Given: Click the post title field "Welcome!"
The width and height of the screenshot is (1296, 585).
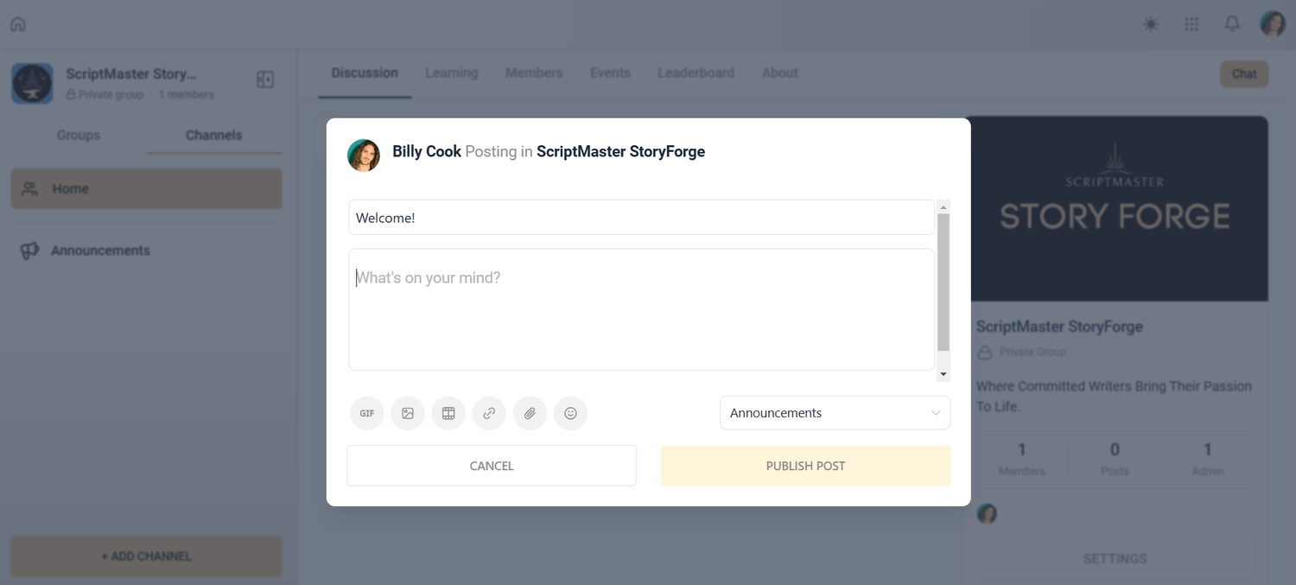Looking at the screenshot, I should 641,218.
